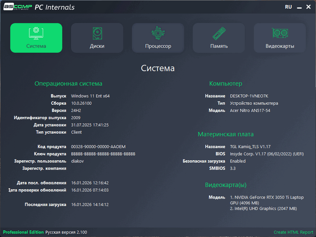
Task: Switch to the Процессор tab
Action: [158, 38]
